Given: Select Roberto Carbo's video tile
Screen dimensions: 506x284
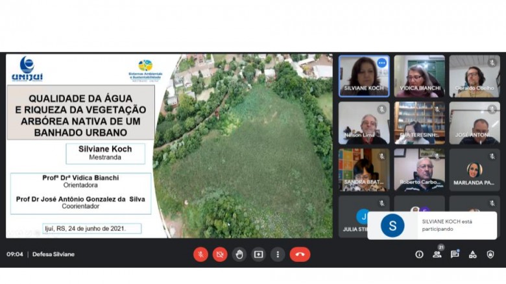Looking at the screenshot, I should [419, 169].
